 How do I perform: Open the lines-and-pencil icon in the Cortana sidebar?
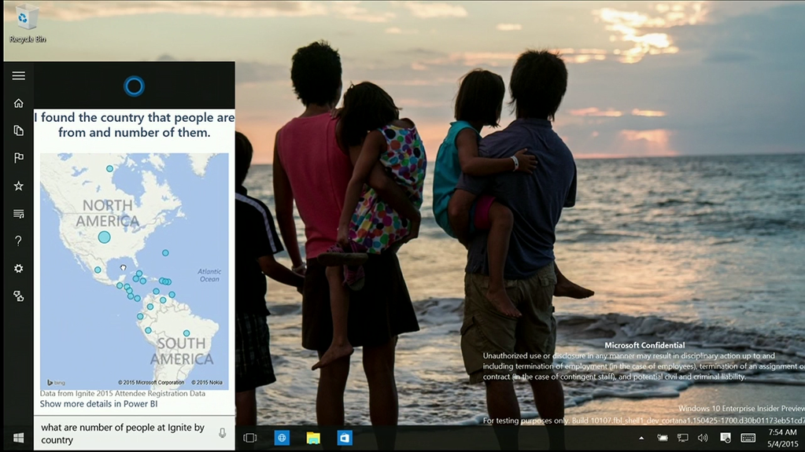coord(18,214)
